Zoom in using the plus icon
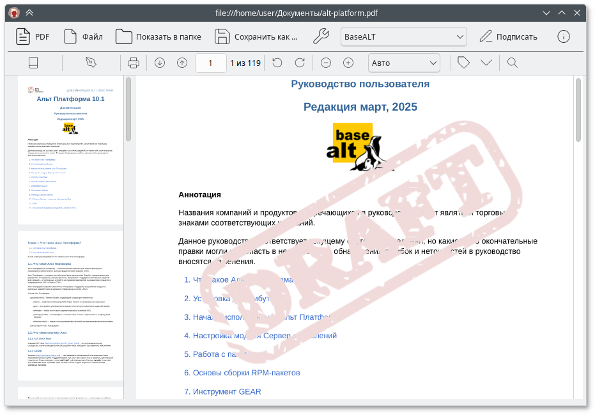 [348, 62]
